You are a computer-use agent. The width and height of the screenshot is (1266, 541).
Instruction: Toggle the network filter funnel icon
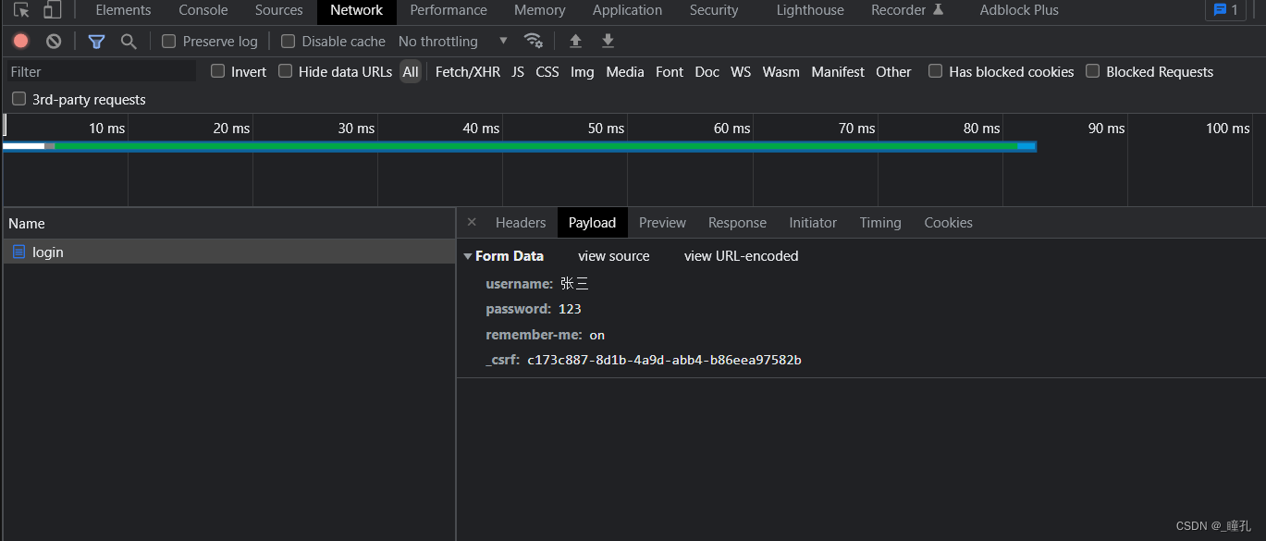click(x=96, y=41)
